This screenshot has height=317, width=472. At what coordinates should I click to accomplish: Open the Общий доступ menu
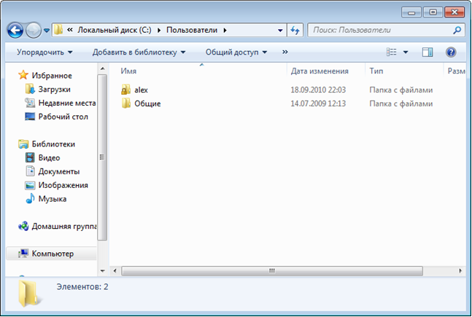click(236, 52)
